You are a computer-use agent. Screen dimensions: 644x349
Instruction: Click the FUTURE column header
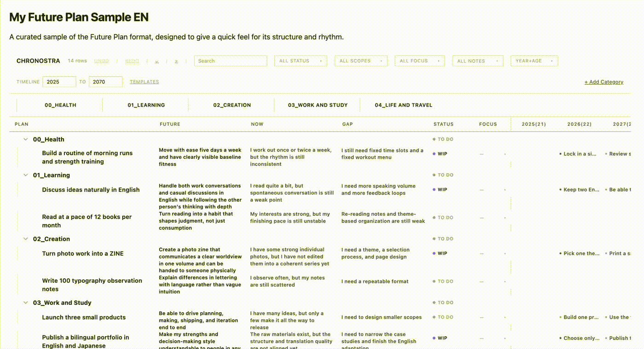170,124
